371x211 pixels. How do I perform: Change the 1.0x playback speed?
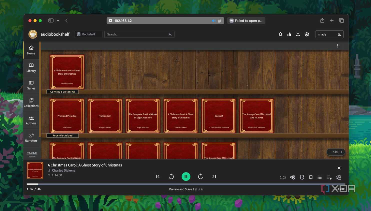(283, 177)
